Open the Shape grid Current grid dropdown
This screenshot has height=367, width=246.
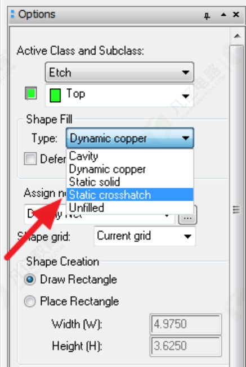tap(145, 236)
